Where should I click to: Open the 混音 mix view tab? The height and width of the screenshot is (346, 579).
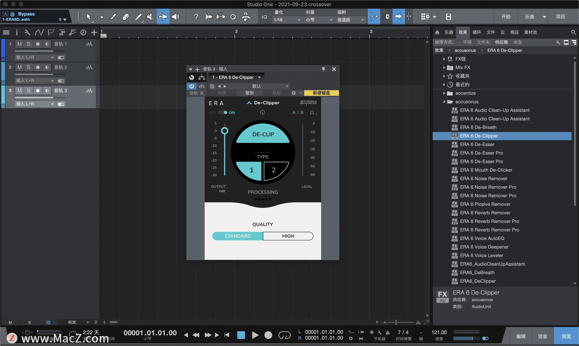[x=543, y=336]
